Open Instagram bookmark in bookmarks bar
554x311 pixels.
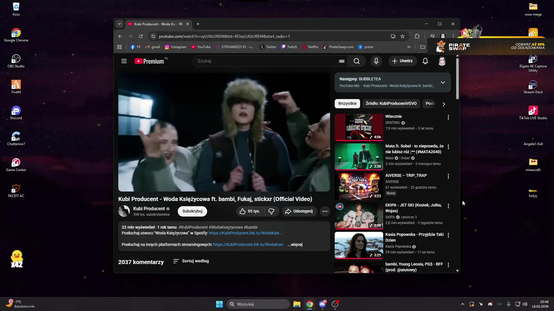pos(175,47)
